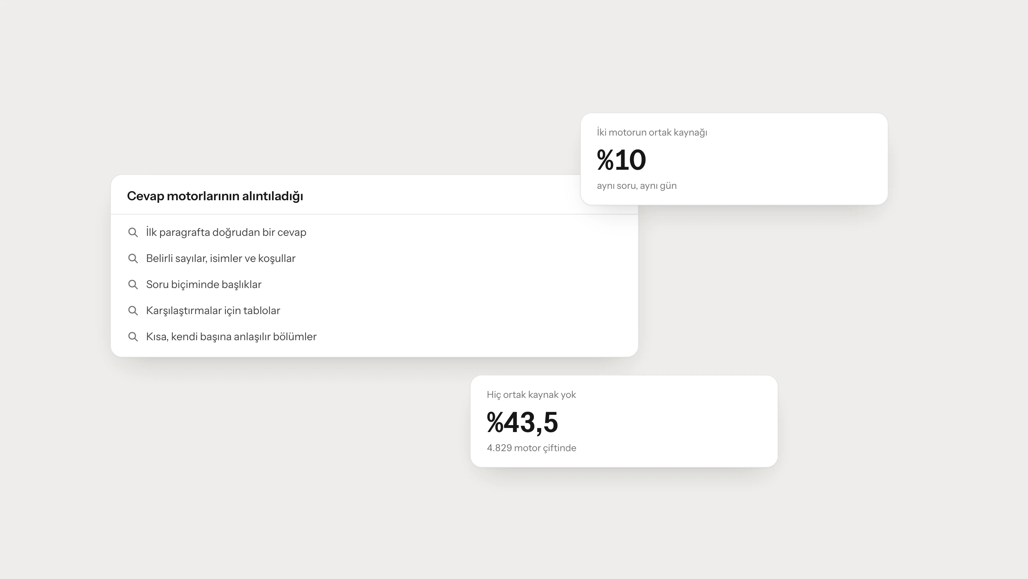The width and height of the screenshot is (1028, 579).
Task: Open "Kısa, kendi başına anlaşılır bölümler" suggestion
Action: tap(374, 337)
